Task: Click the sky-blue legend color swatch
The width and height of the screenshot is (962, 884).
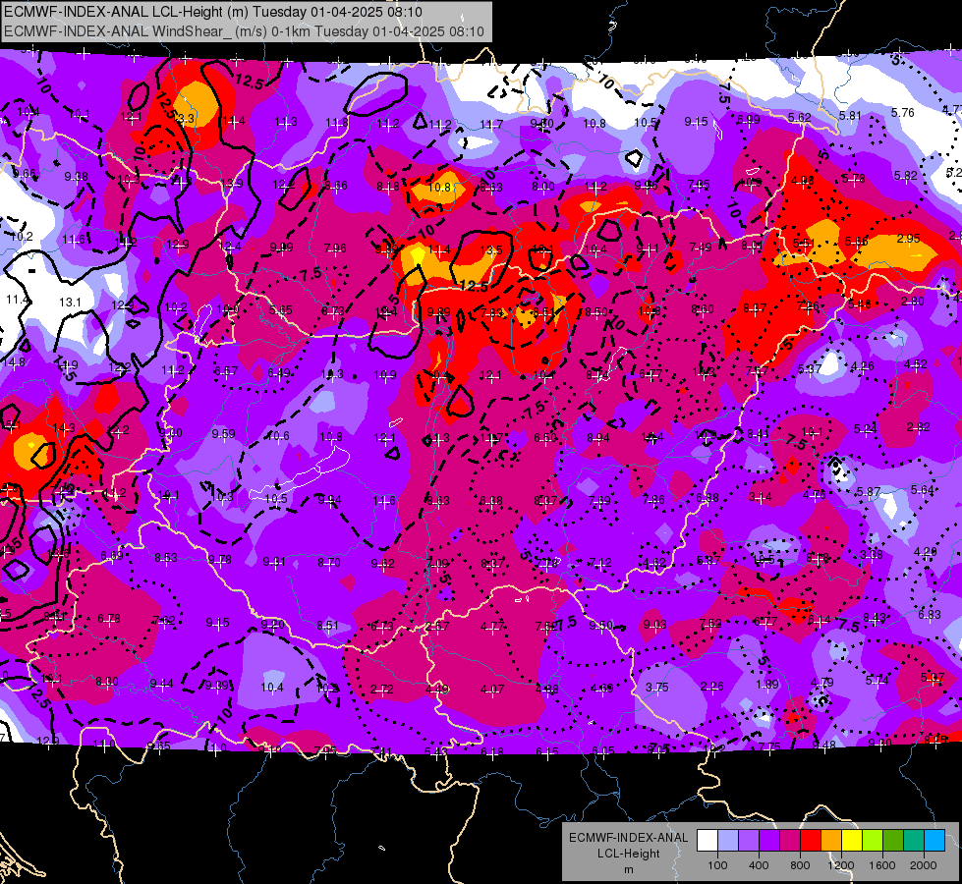Action: click(935, 841)
